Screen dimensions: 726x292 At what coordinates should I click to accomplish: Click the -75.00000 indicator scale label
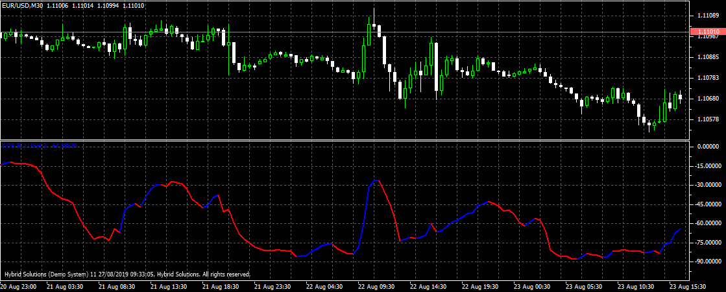coord(707,243)
